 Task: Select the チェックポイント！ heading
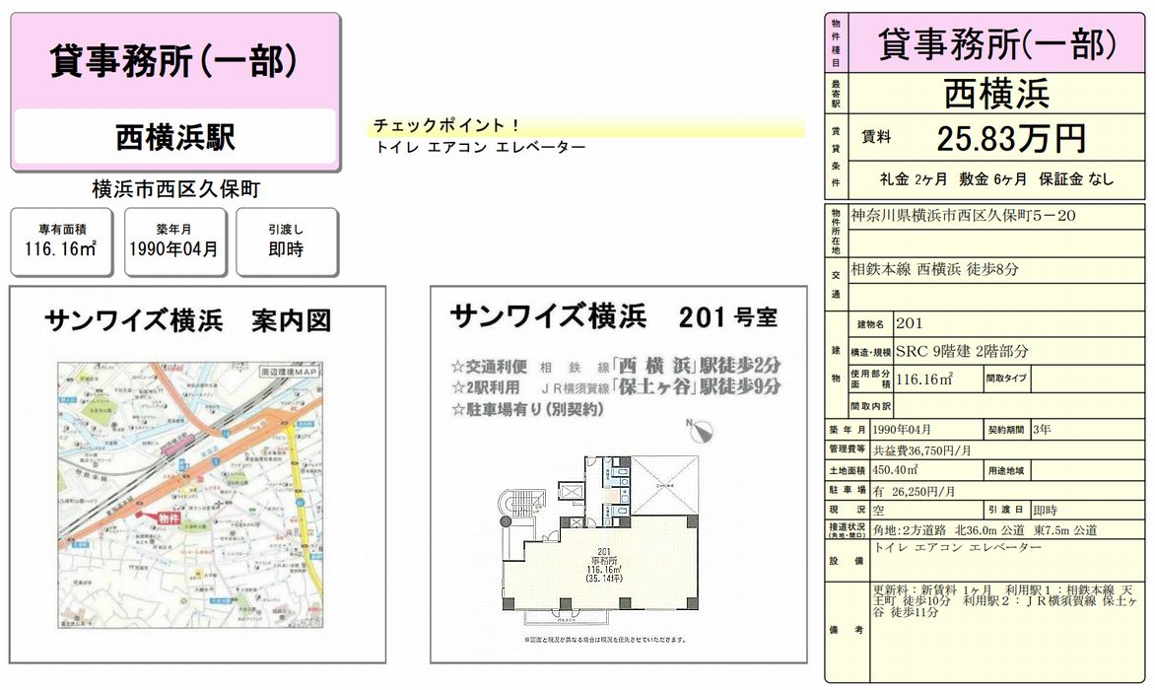[446, 126]
